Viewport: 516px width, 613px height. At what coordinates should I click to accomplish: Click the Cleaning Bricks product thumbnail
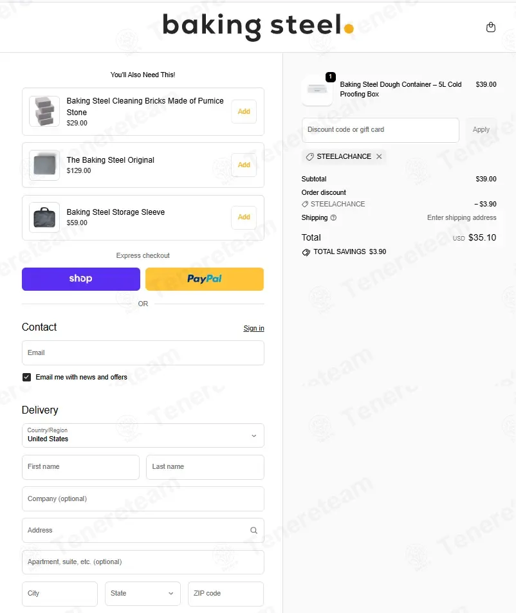point(44,111)
